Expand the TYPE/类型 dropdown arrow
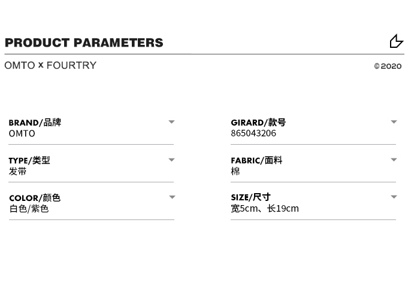 point(171,160)
